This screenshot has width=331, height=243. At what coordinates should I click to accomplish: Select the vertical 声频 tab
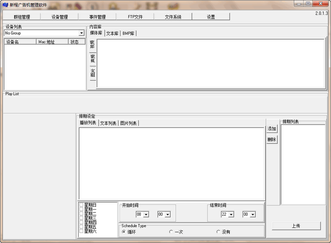(x=93, y=59)
